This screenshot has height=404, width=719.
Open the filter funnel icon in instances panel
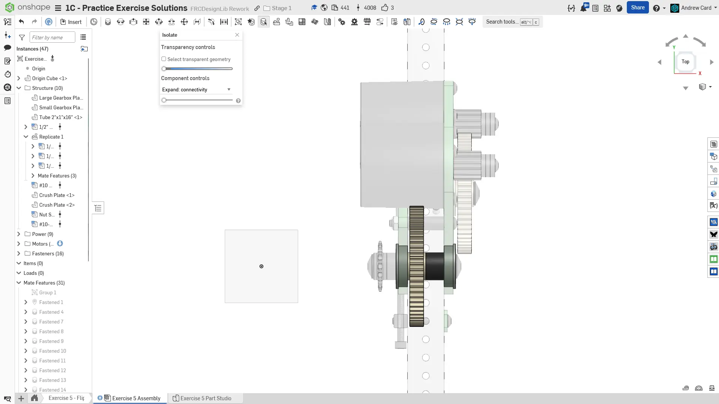point(22,37)
